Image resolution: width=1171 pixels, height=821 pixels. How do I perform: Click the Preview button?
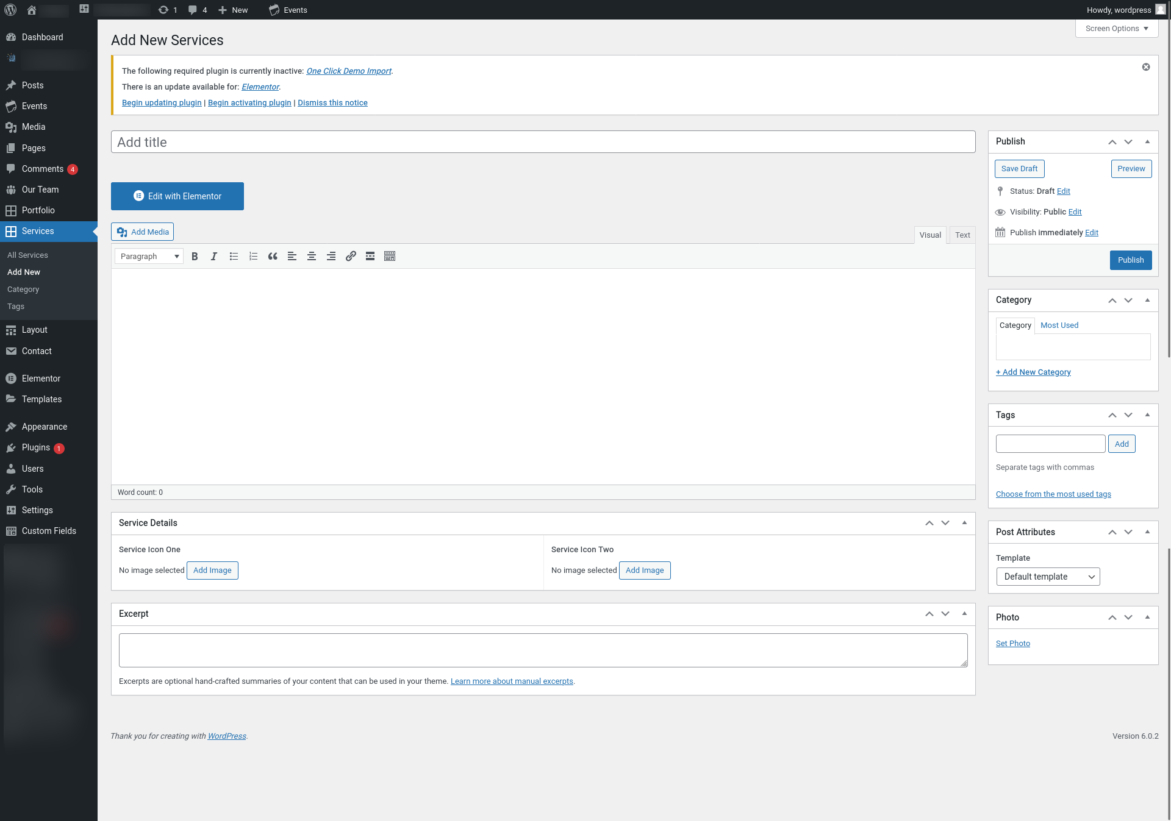(x=1131, y=169)
